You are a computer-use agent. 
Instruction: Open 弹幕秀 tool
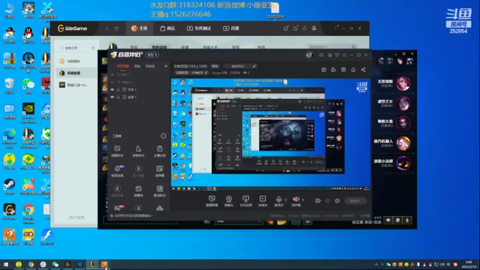[139, 191]
